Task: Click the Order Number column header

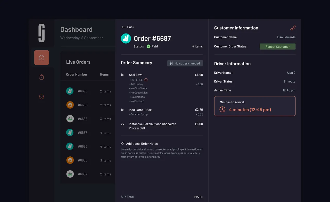Action: (77, 74)
